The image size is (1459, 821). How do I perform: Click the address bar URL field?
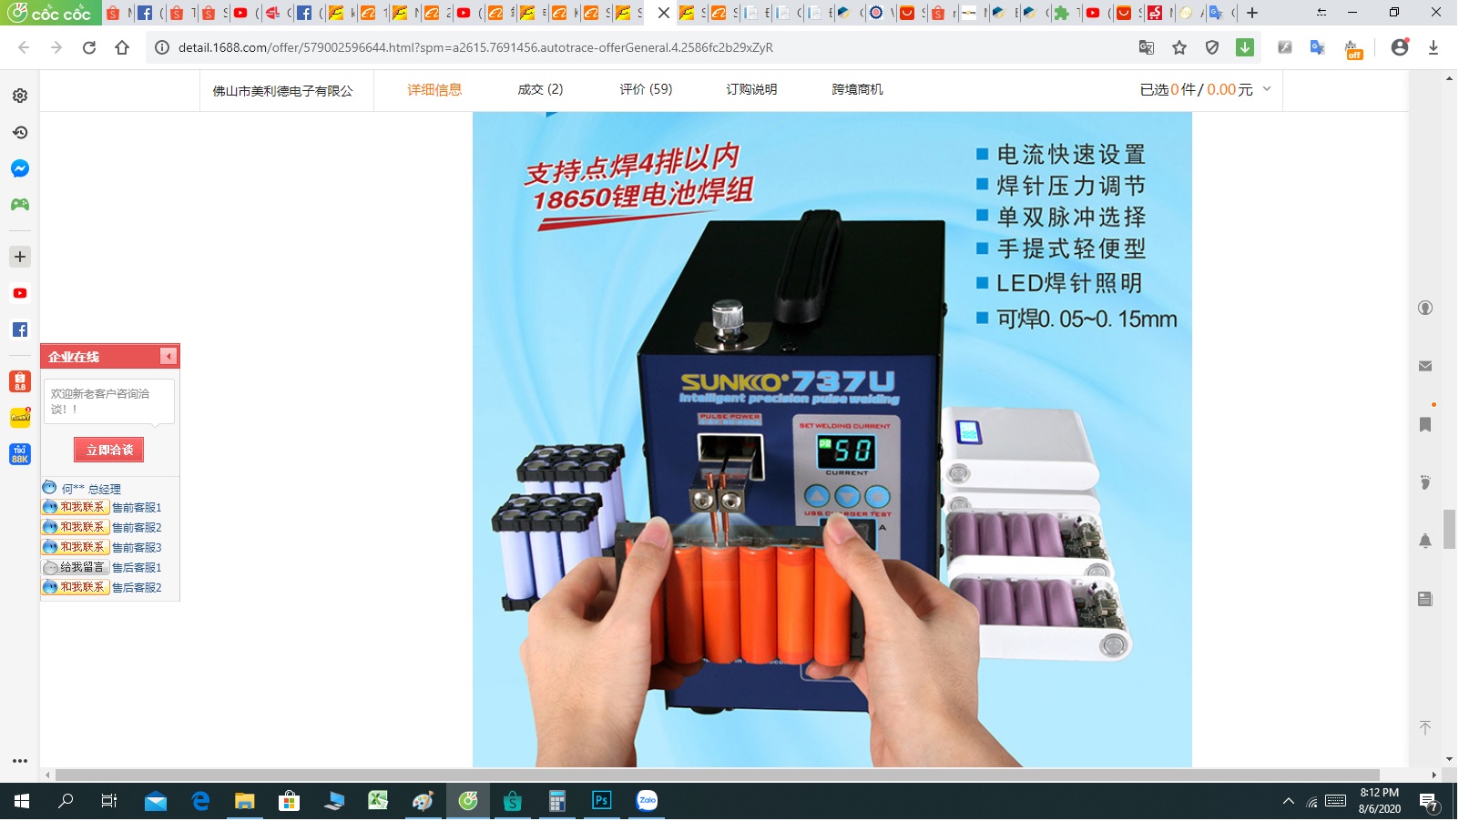click(x=638, y=47)
